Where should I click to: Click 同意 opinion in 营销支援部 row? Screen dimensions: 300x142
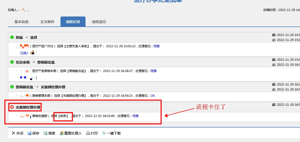coord(135,116)
